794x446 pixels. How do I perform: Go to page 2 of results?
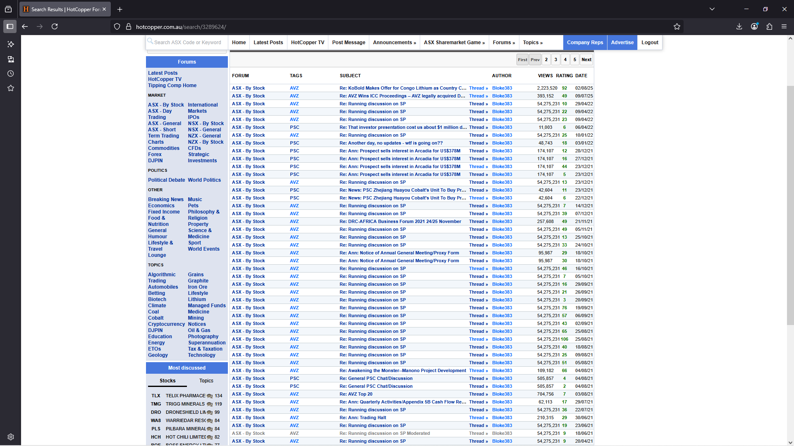546,59
